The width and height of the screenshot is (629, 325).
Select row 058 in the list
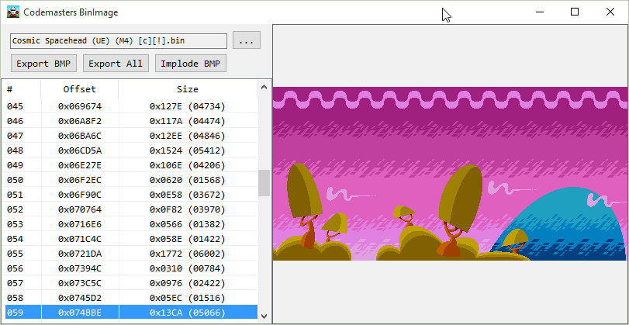130,298
